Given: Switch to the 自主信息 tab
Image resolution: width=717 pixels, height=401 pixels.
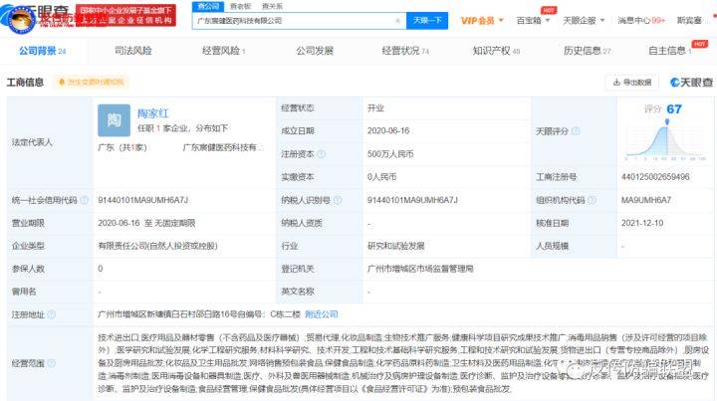Looking at the screenshot, I should (x=670, y=51).
